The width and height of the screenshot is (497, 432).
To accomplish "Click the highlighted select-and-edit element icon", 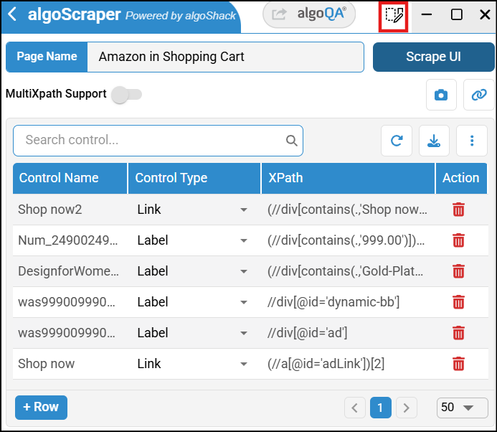I will click(x=393, y=16).
